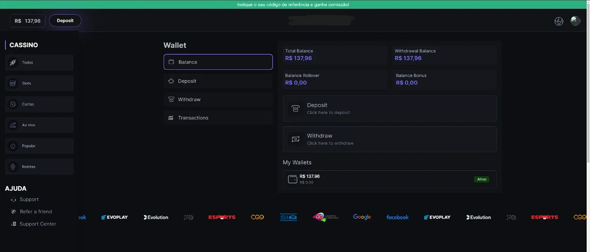Screen dimensions: 590x252
Task: Open the Support Center link
Action: coord(38,224)
